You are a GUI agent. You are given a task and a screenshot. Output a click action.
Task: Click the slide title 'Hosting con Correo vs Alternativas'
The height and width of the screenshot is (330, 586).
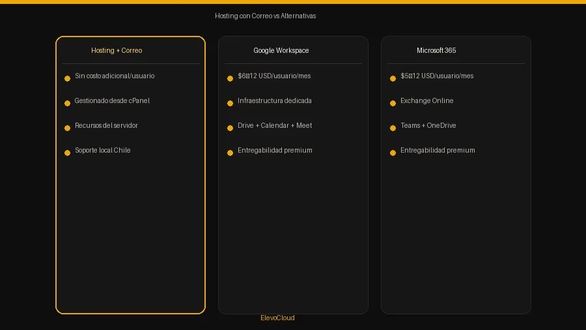click(x=266, y=16)
